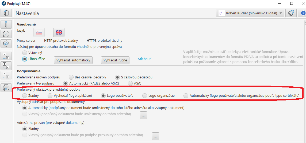Click the E to P conversion icon
Viewport: 306px width, 143px height.
[x=6, y=66]
